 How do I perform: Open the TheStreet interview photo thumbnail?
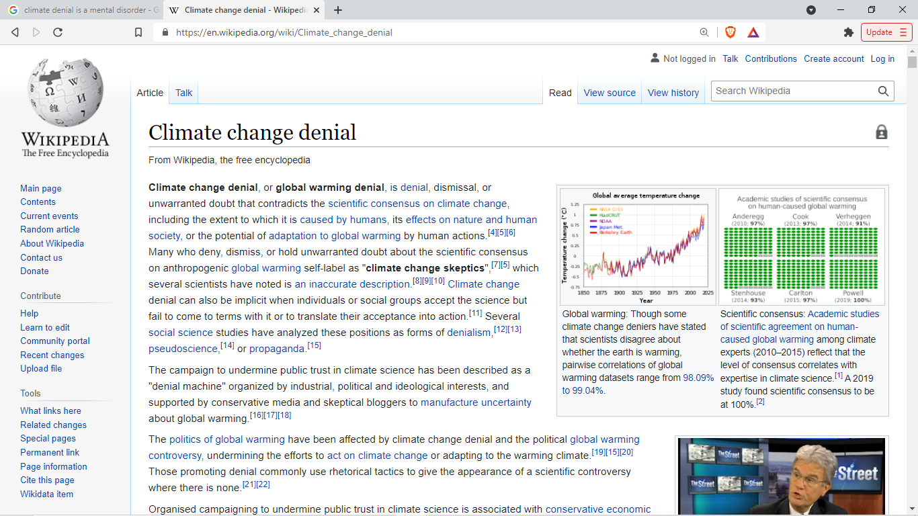point(782,476)
